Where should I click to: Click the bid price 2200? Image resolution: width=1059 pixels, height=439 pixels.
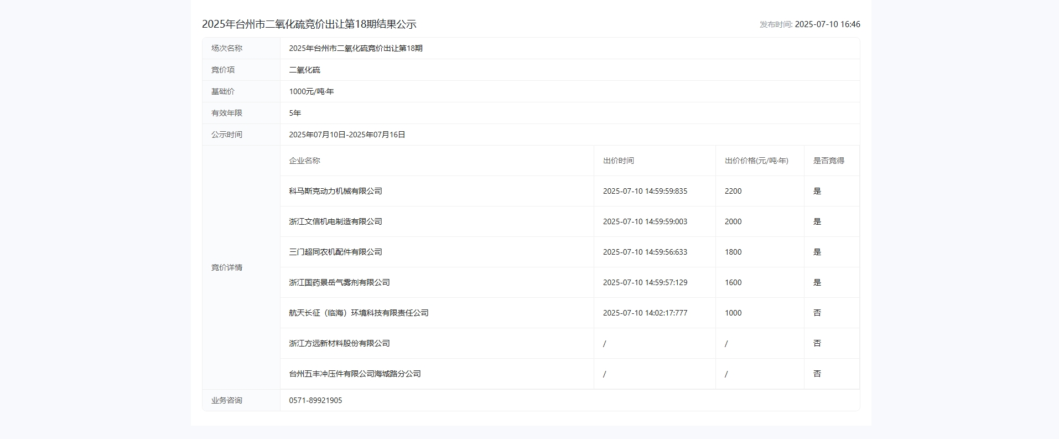click(x=733, y=191)
